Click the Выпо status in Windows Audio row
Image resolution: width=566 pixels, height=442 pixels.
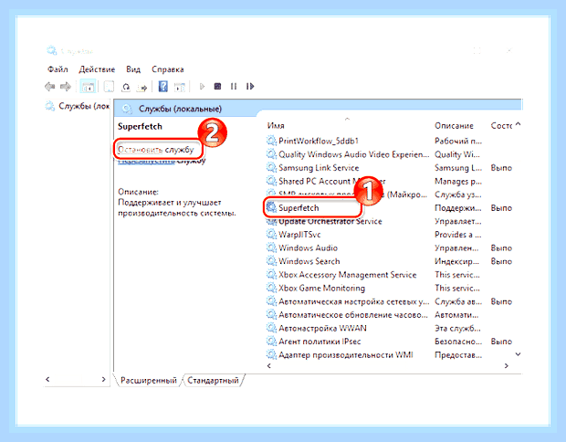click(501, 247)
